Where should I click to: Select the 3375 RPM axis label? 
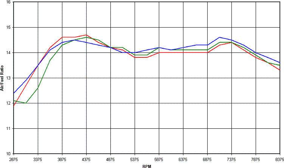pyautogui.click(x=38, y=159)
